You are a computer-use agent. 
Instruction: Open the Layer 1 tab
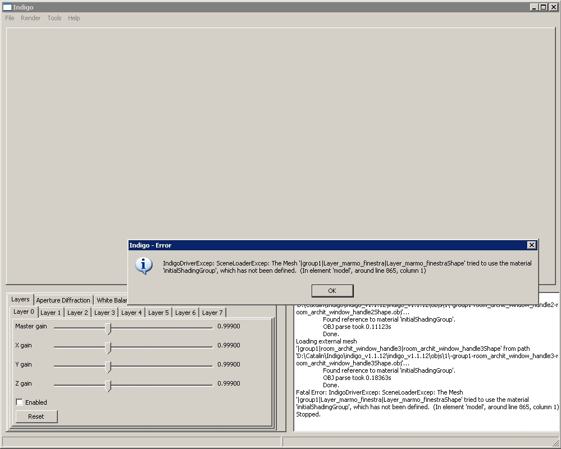tap(51, 313)
